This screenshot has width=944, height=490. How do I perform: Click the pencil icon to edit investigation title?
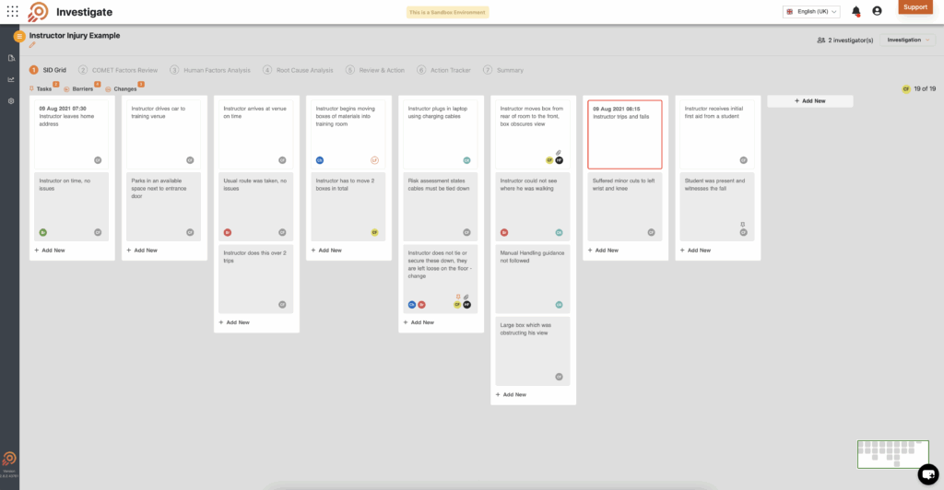(x=32, y=45)
